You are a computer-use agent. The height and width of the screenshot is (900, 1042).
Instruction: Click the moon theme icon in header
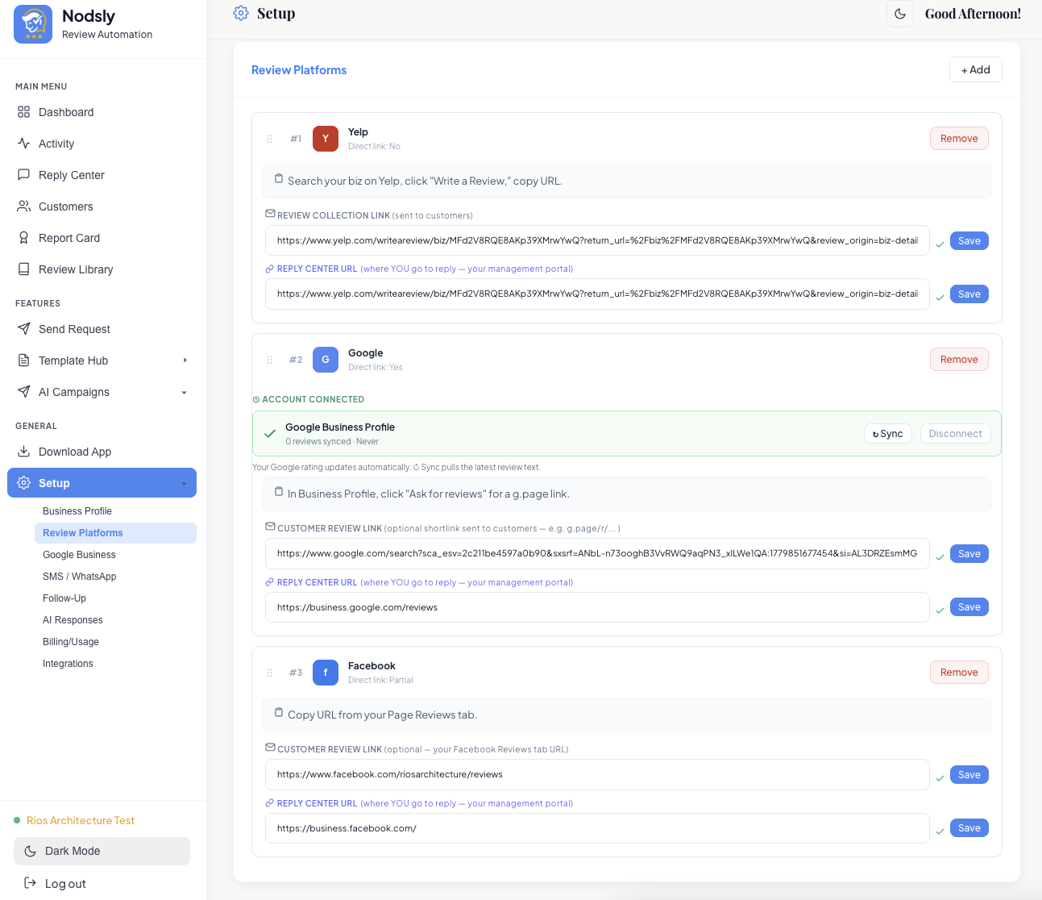(900, 14)
